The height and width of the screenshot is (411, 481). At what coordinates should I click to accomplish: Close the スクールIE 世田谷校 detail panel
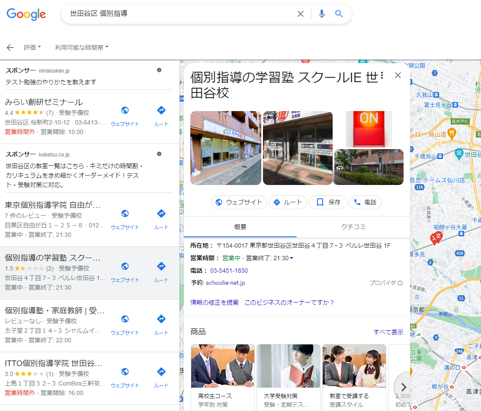tap(398, 75)
